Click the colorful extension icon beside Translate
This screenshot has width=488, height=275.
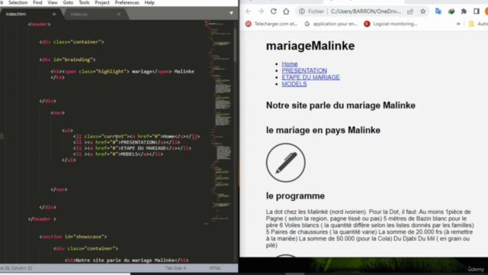451,11
